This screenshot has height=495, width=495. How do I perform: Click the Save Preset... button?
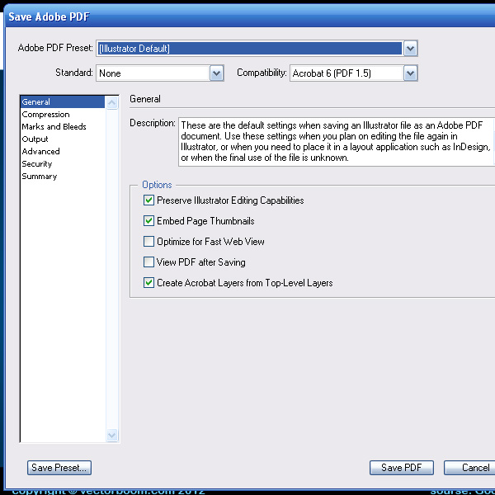pos(59,468)
